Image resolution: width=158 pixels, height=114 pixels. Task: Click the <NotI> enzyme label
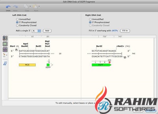pyautogui.click(x=120, y=46)
